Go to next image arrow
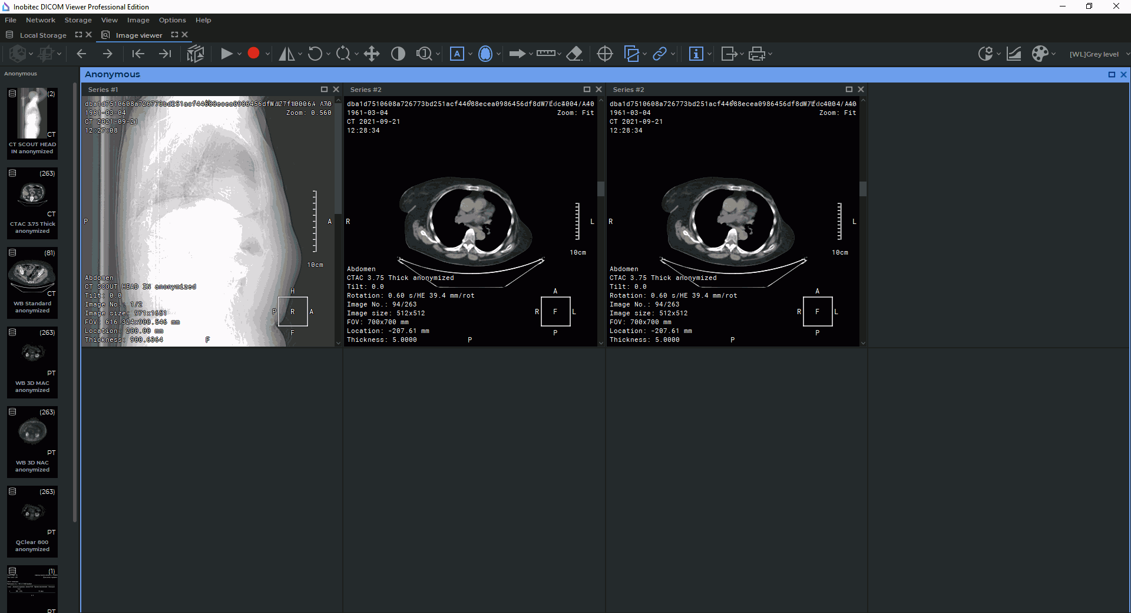 107,54
